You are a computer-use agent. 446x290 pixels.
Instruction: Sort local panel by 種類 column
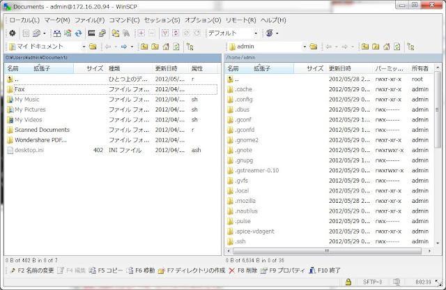[129, 68]
